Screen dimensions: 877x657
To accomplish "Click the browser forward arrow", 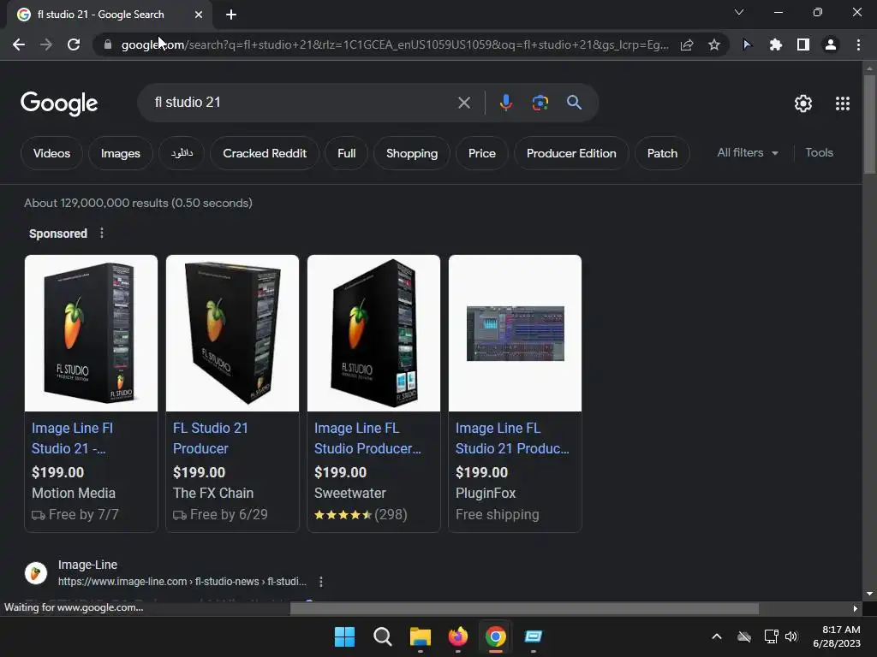I will (x=46, y=44).
